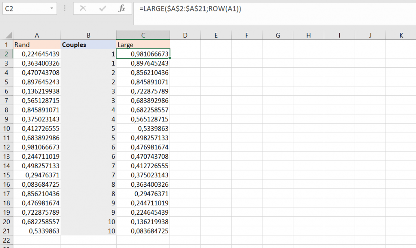Click the Large header cell
The width and height of the screenshot is (416, 248).
pyautogui.click(x=143, y=45)
